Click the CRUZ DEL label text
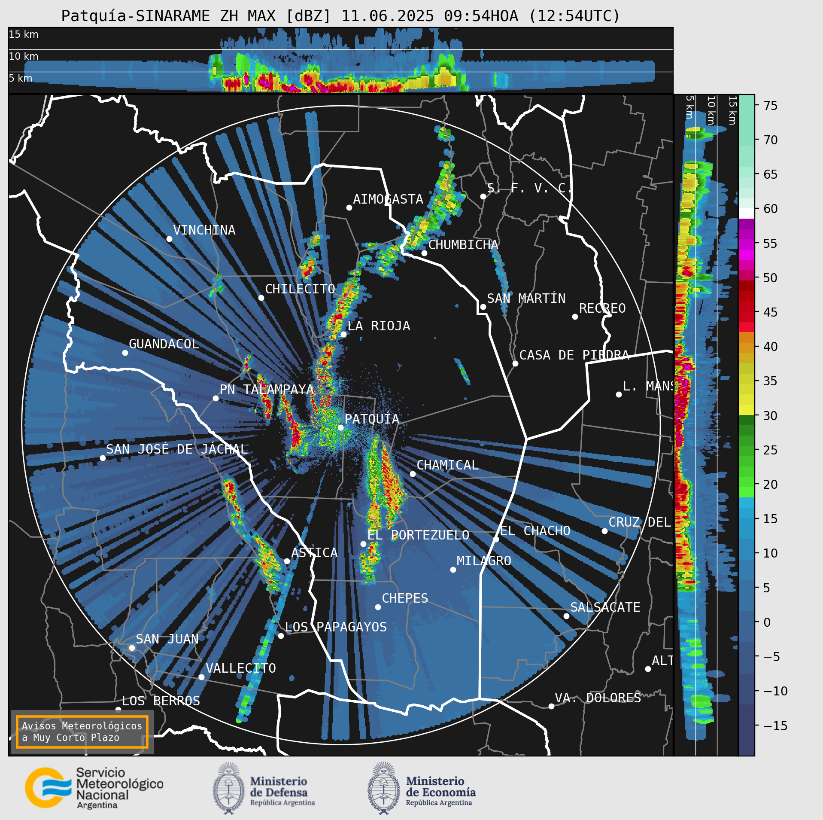Screen dimensions: 823x820 click(640, 522)
